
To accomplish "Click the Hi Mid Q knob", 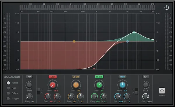I will click(104, 97).
